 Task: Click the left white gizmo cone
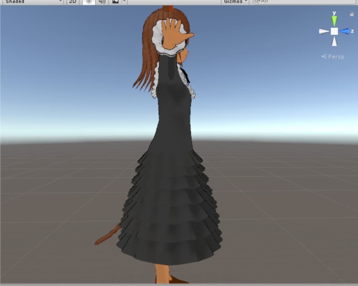tap(324, 31)
